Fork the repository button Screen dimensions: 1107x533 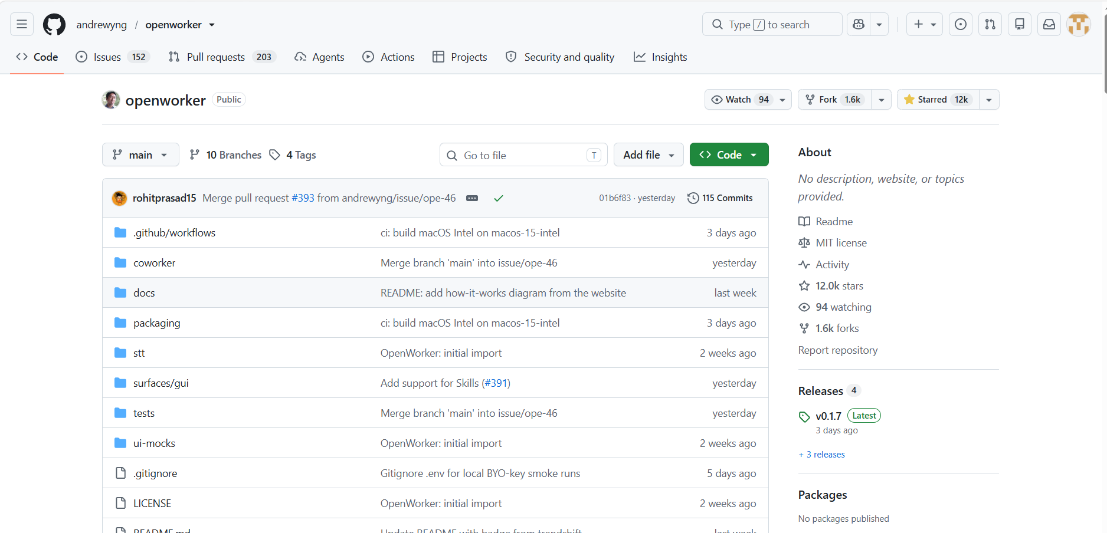point(835,100)
